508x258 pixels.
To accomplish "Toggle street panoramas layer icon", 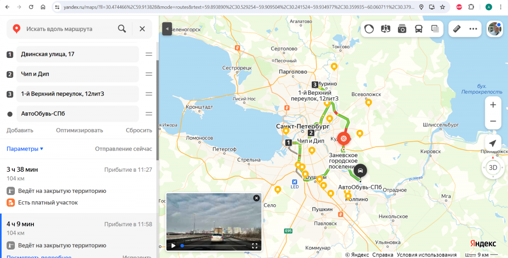I will [x=385, y=29].
